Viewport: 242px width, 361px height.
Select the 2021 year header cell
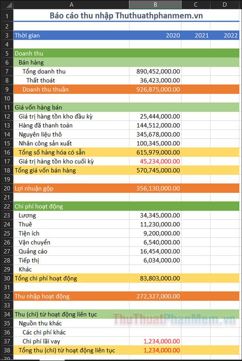click(x=196, y=36)
